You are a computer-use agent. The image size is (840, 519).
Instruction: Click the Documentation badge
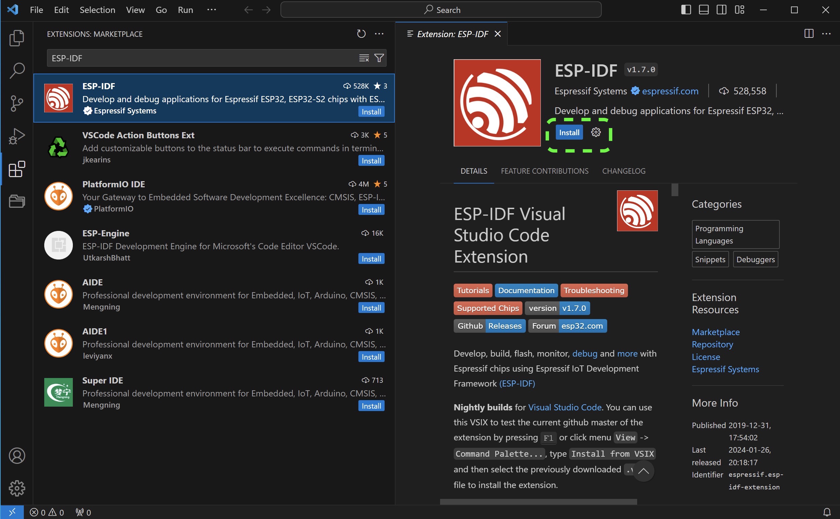tap(526, 290)
